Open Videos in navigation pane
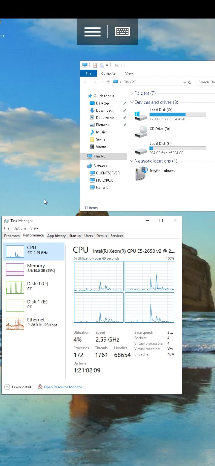The width and height of the screenshot is (215, 466). 101,146
